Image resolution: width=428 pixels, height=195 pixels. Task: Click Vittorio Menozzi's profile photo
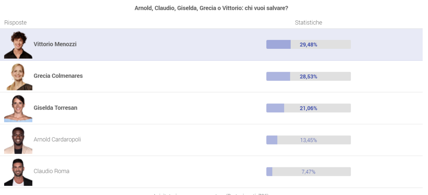tap(18, 44)
